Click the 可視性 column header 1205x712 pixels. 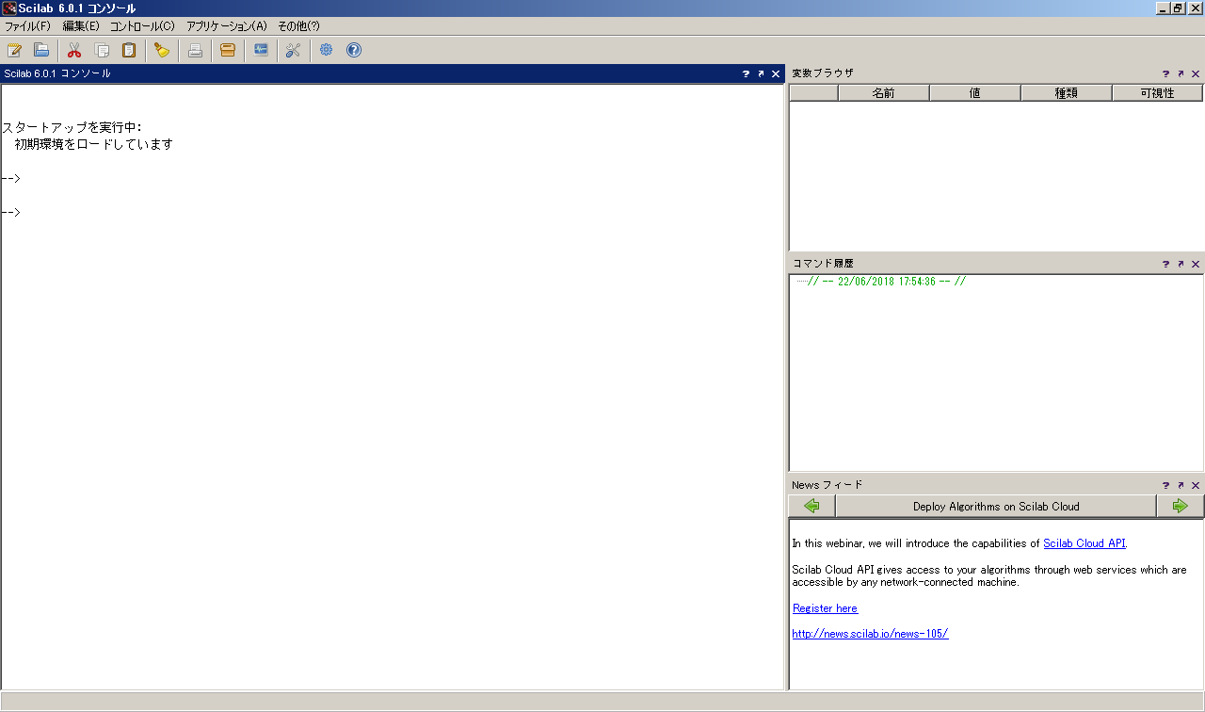coord(1158,93)
